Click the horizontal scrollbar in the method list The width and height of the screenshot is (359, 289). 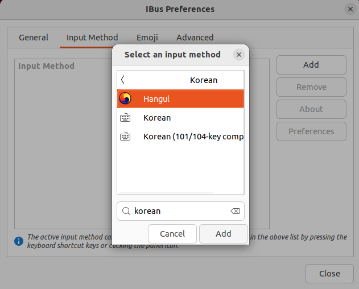[x=166, y=192]
